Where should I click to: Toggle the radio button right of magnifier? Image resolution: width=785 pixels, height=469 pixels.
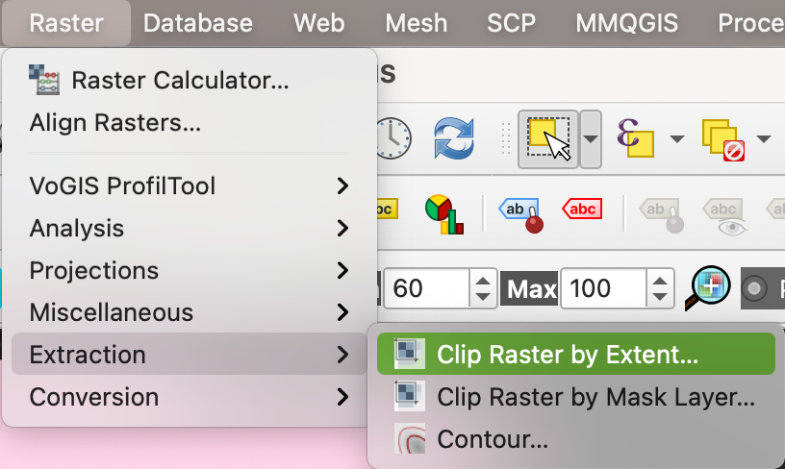point(754,288)
